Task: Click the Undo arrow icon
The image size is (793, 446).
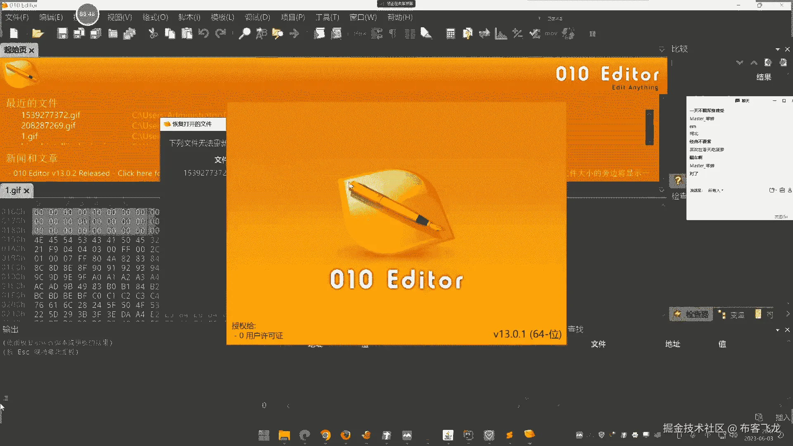Action: pyautogui.click(x=204, y=33)
